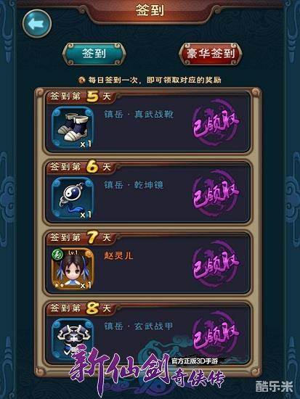Select the 真武战靴 boots reward icon

(73, 128)
